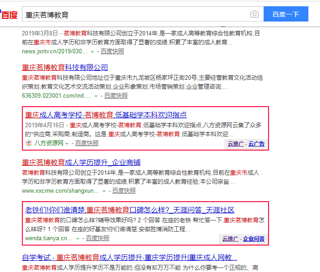Click the 八方资源网 source name
The height and width of the screenshot is (272, 320).
pyautogui.click(x=49, y=143)
